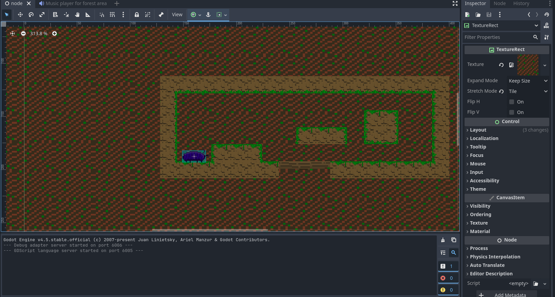This screenshot has width=555, height=297.
Task: Select the pivot-change tool
Action: pyautogui.click(x=66, y=15)
